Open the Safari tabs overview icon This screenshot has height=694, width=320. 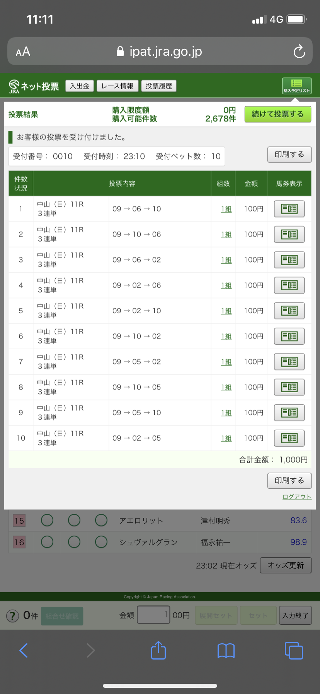pos(294,650)
